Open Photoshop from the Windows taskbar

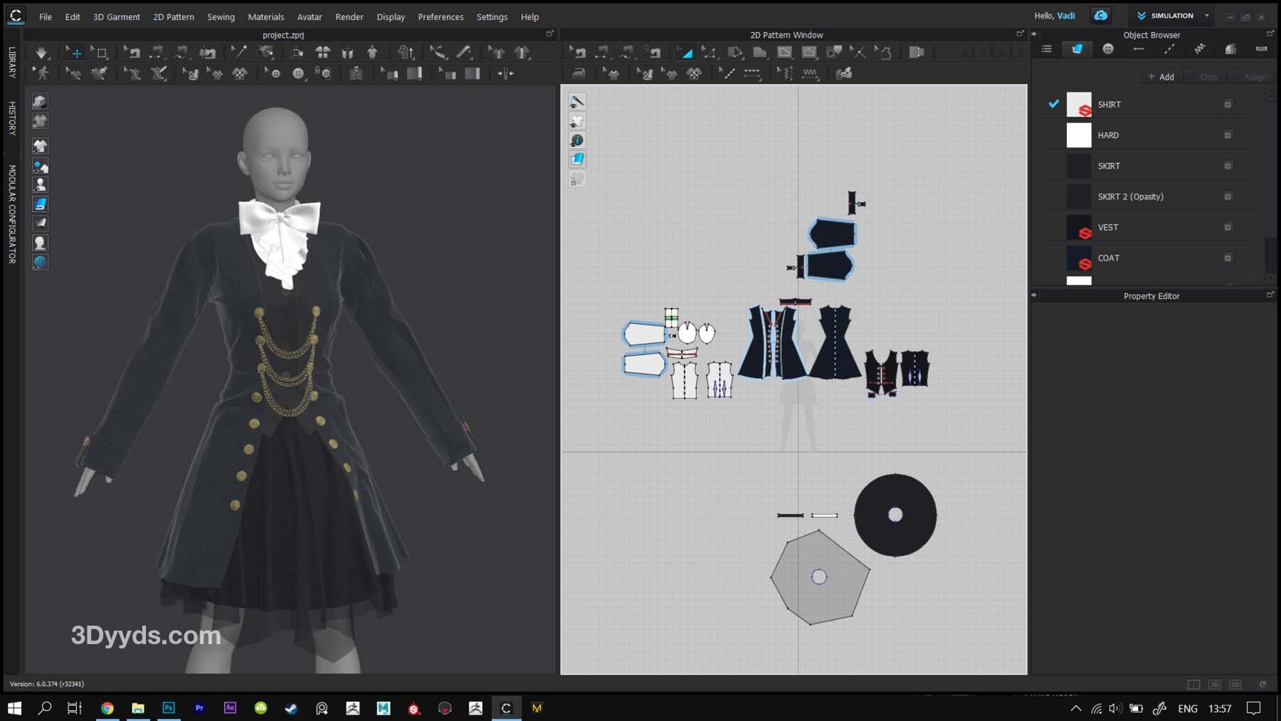[x=169, y=708]
